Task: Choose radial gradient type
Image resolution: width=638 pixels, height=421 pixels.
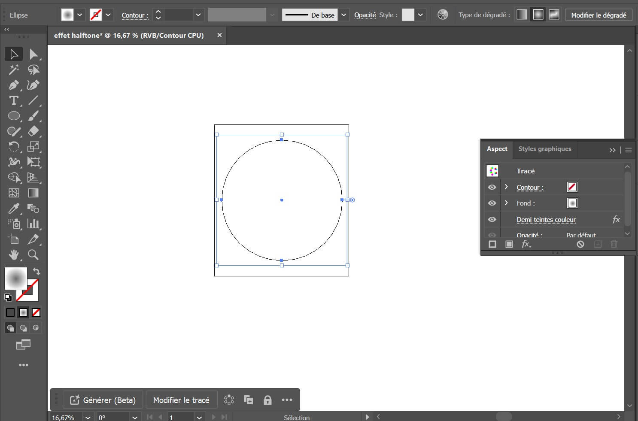Action: coord(538,15)
